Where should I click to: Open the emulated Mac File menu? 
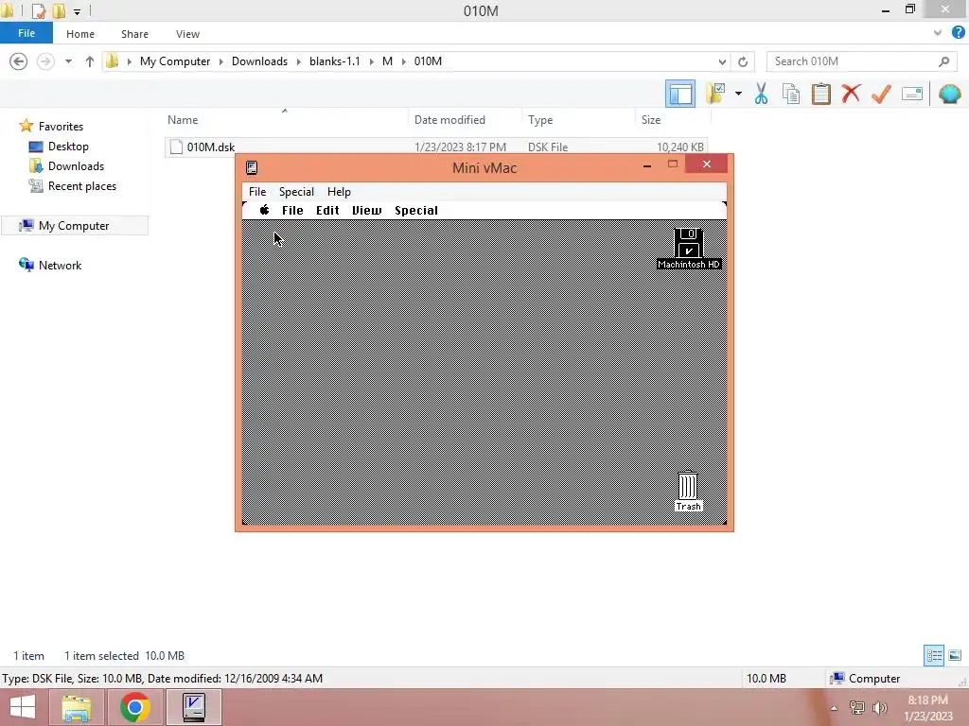point(292,211)
